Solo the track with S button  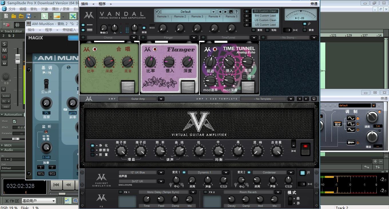tap(4, 44)
